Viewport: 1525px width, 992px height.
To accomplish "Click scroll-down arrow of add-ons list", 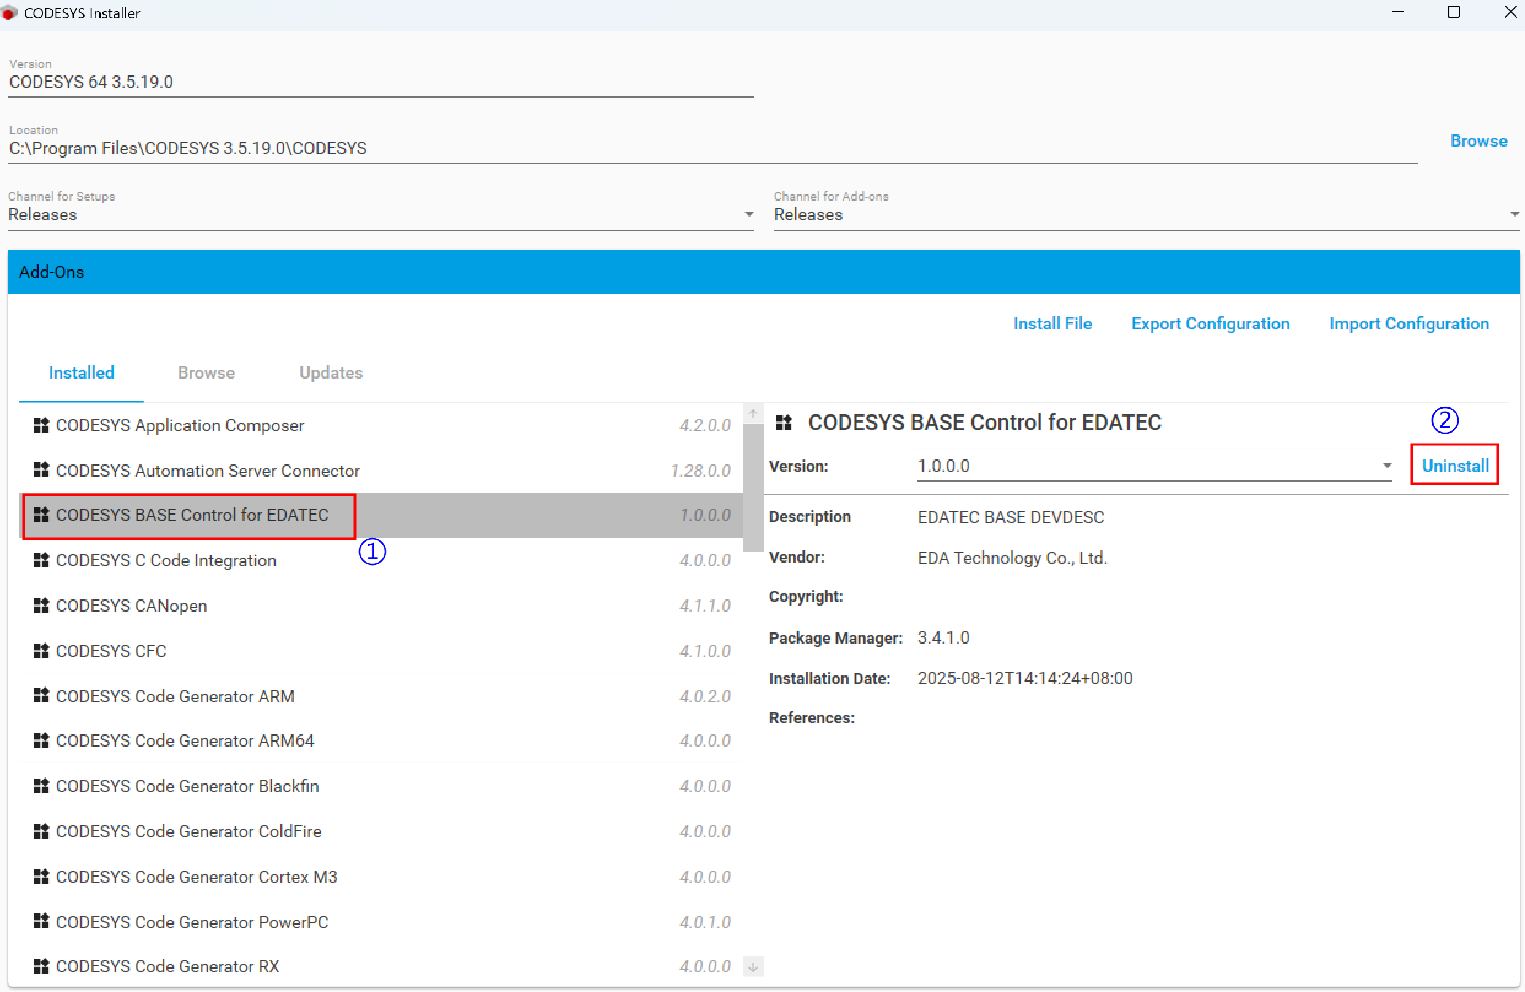I will click(754, 966).
